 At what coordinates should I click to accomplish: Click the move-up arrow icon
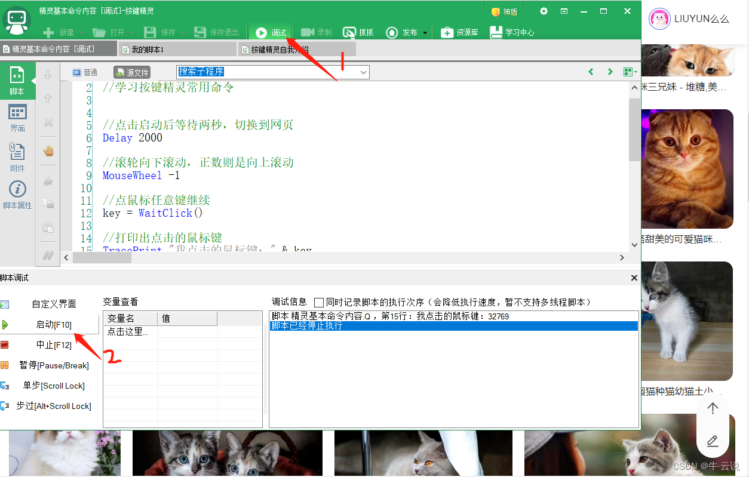[48, 99]
